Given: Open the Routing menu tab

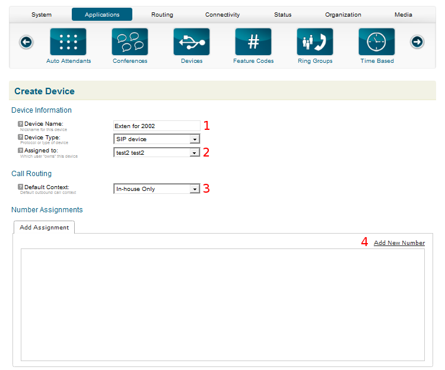Looking at the screenshot, I should 162,15.
